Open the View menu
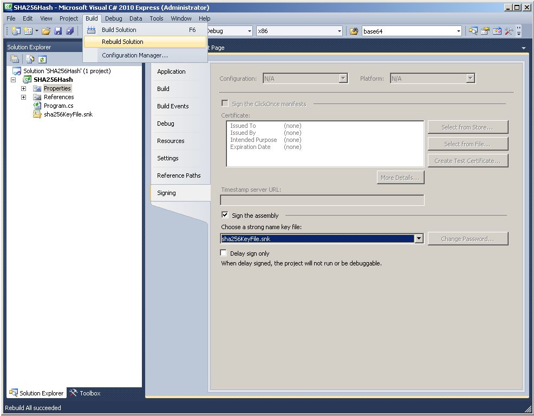This screenshot has height=416, width=534. coord(47,18)
